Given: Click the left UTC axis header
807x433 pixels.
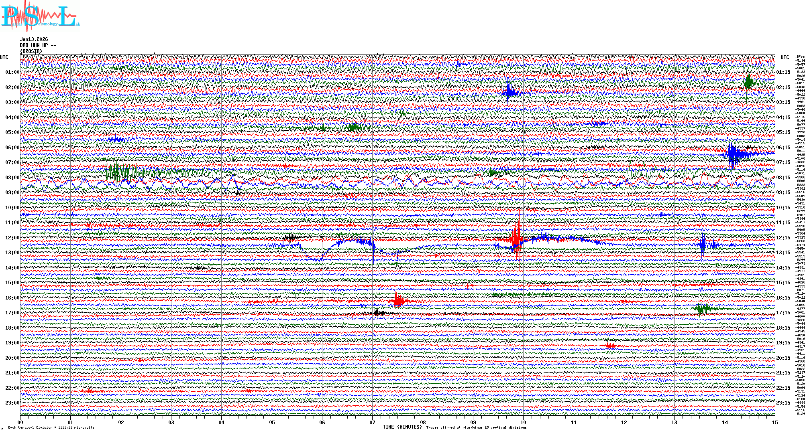Looking at the screenshot, I should (4, 57).
